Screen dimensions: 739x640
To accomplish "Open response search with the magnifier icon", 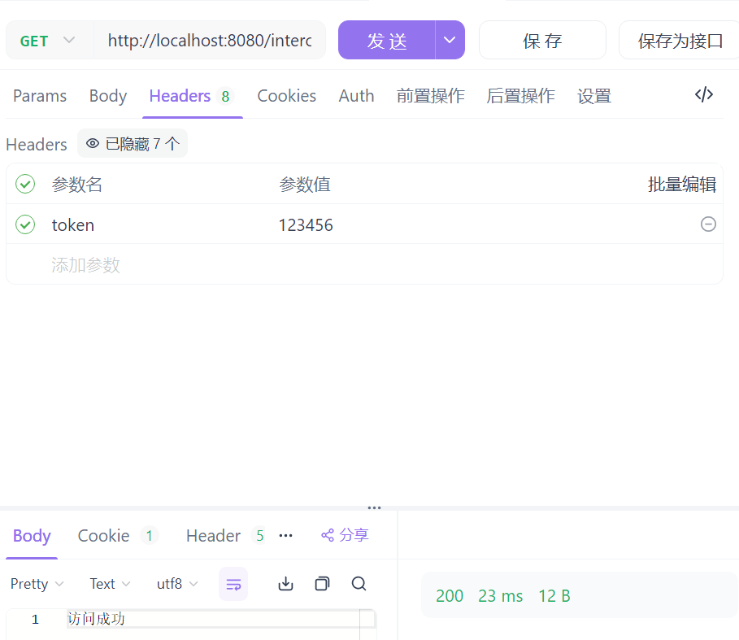I will pyautogui.click(x=359, y=584).
